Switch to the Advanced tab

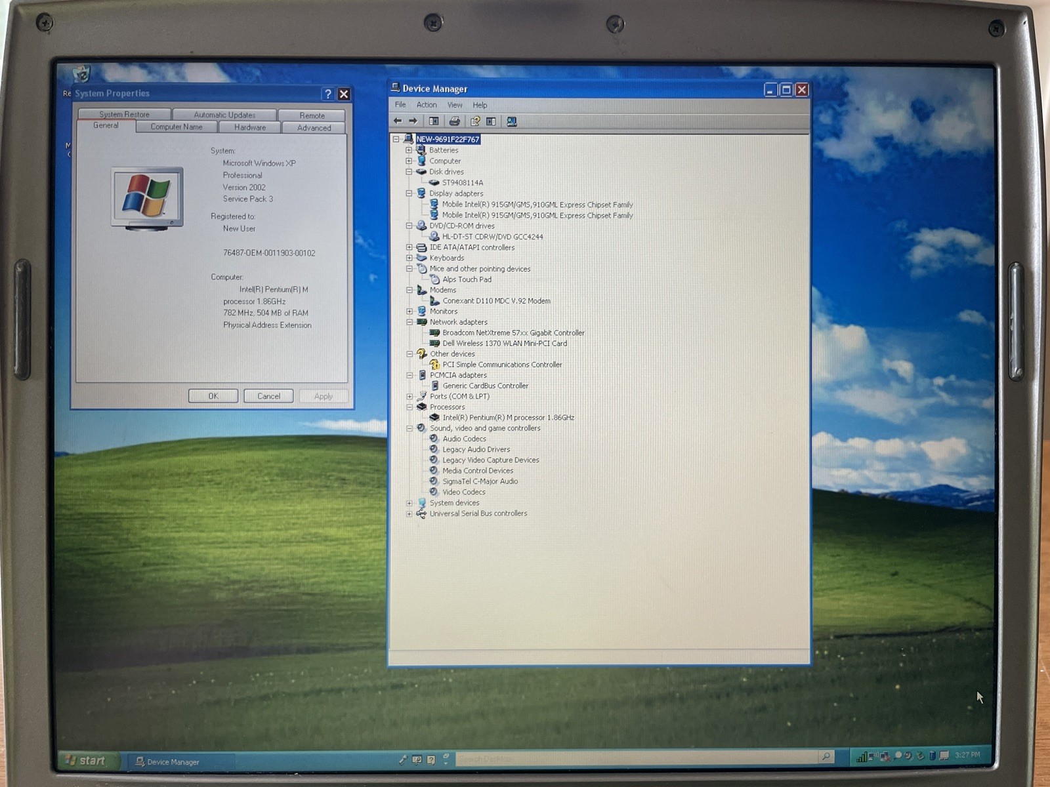(314, 128)
